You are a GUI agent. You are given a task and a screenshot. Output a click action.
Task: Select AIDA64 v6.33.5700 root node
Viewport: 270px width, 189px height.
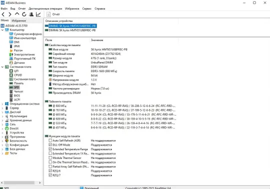pos(16,25)
